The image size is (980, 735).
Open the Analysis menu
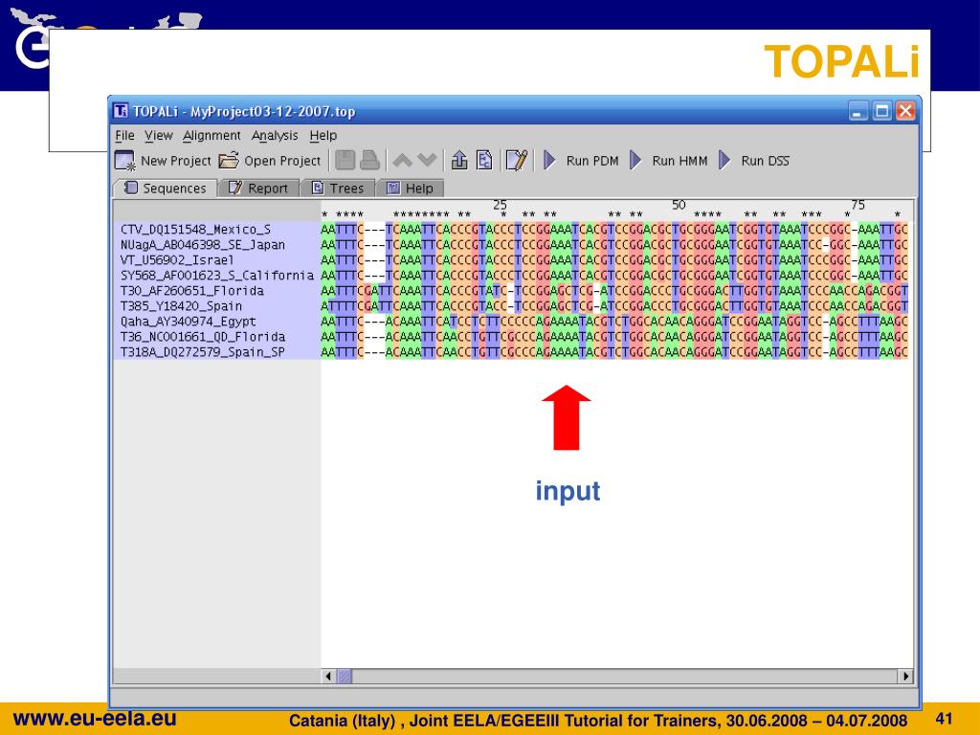[x=275, y=136]
